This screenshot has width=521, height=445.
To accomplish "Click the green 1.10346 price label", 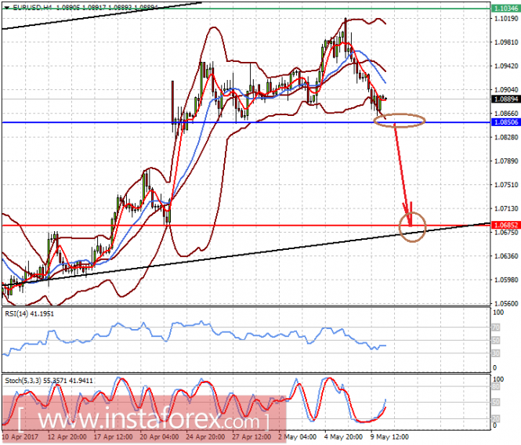I will coord(505,9).
